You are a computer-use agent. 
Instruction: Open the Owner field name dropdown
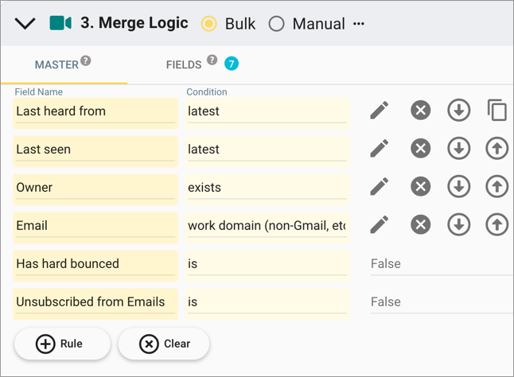pyautogui.click(x=95, y=189)
